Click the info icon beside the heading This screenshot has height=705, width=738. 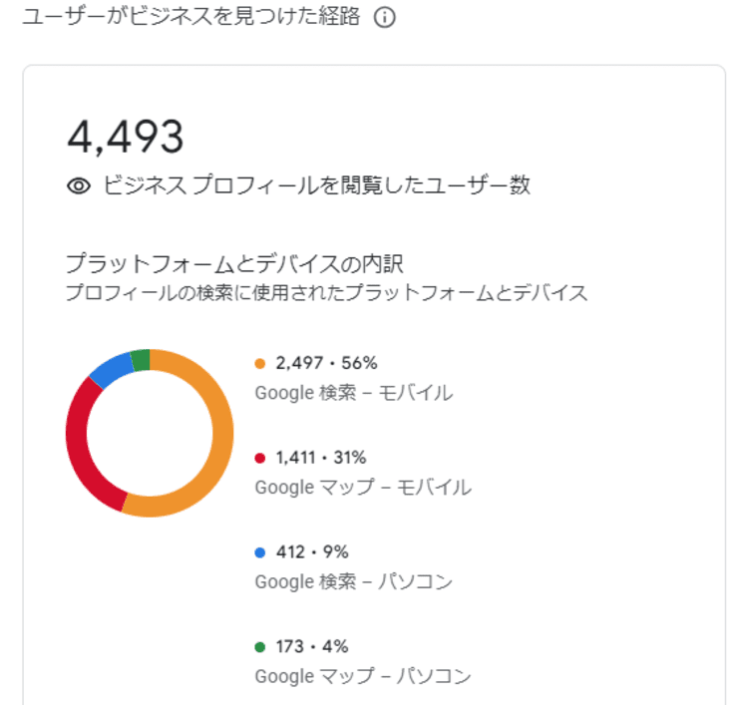click(384, 19)
